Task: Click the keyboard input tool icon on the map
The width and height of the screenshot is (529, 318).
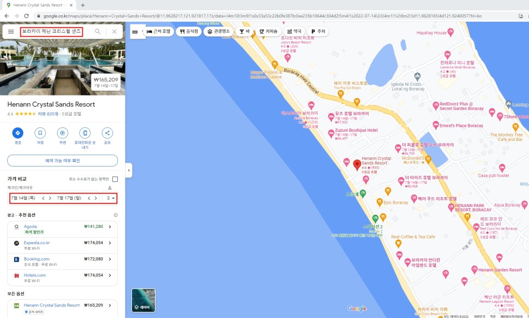Action: [x=135, y=32]
